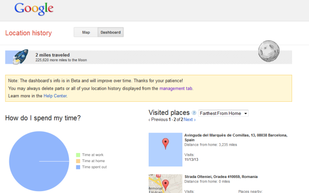The height and width of the screenshot is (193, 309).
Task: Go to Previous visited places page
Action: coord(158,120)
